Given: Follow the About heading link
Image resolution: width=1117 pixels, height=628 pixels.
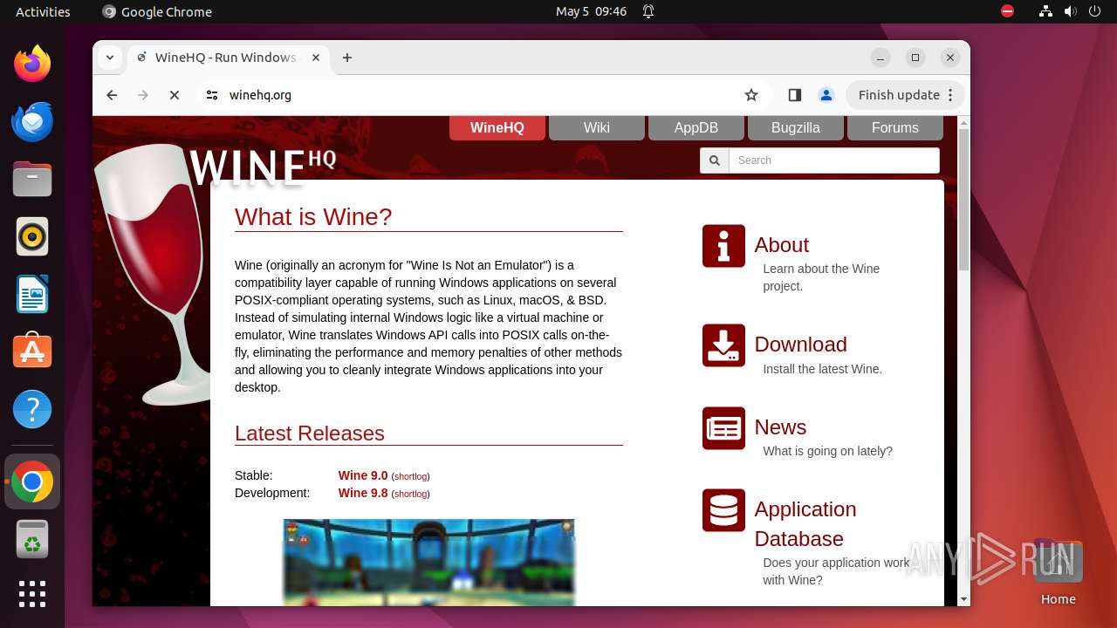Looking at the screenshot, I should [782, 245].
